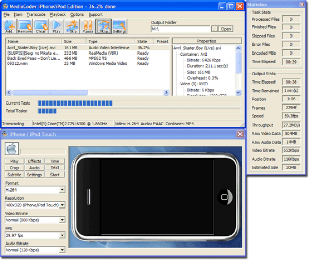309x260 pixels.
Task: Click the Add file toolbar icon
Action: pyautogui.click(x=9, y=26)
